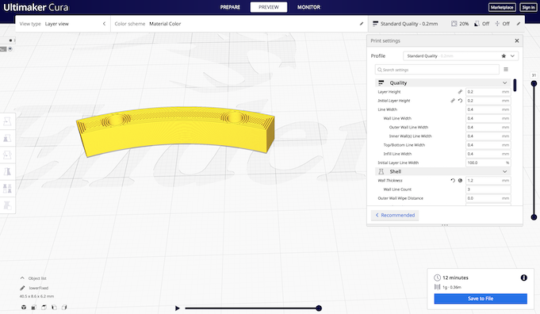Click the star icon in Profile box
The width and height of the screenshot is (540, 314).
click(x=504, y=56)
